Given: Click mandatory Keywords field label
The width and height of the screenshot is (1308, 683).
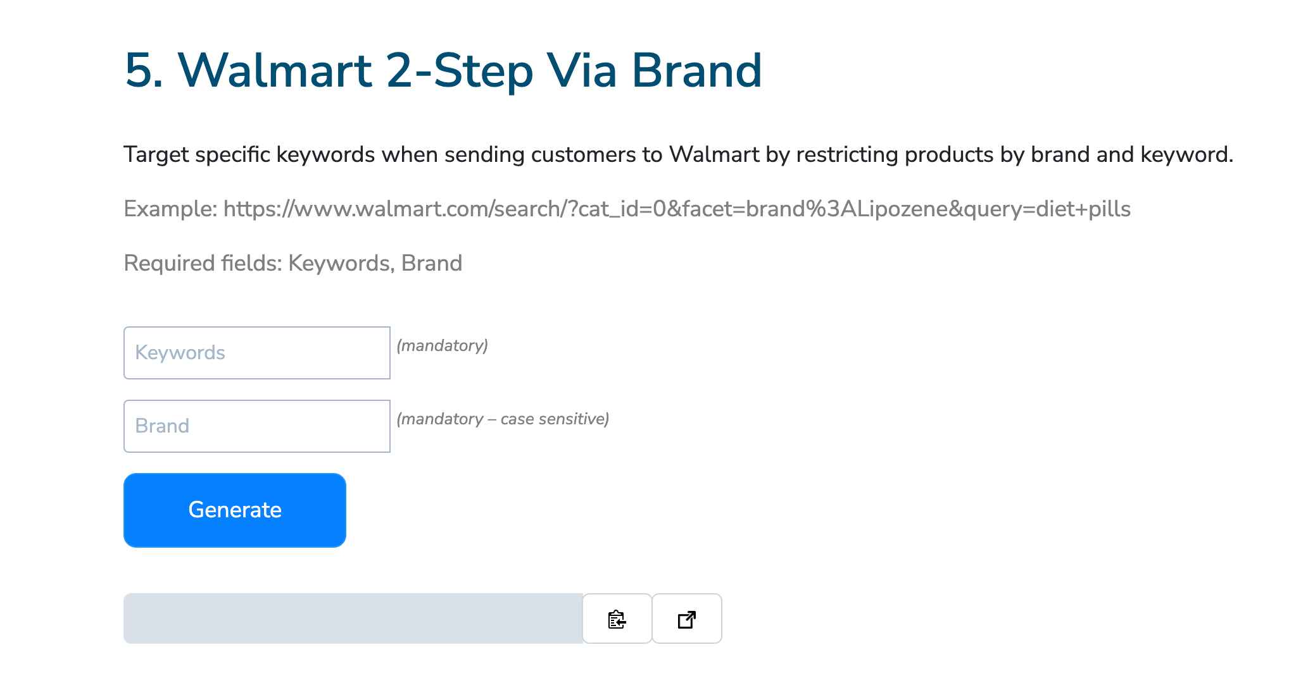Looking at the screenshot, I should pos(441,345).
